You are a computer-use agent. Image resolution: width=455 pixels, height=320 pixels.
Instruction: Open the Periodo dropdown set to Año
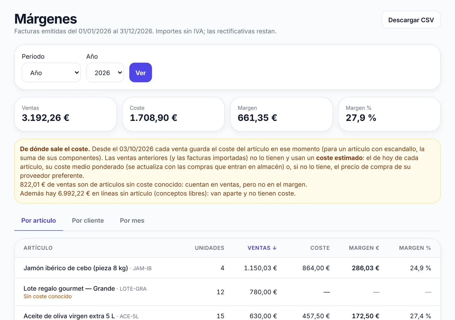point(51,73)
